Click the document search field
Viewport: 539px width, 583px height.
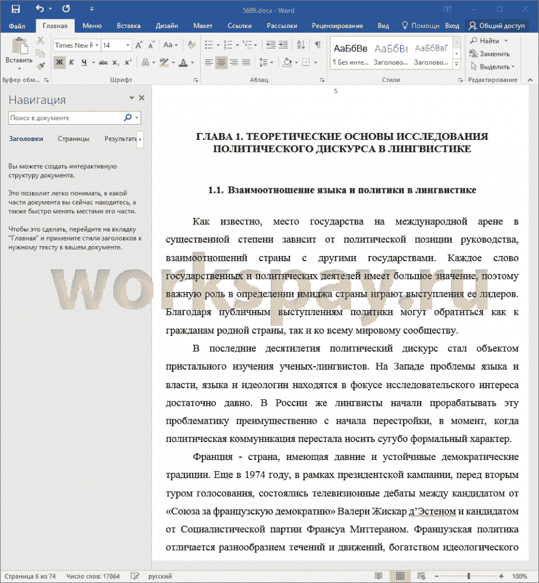click(66, 118)
